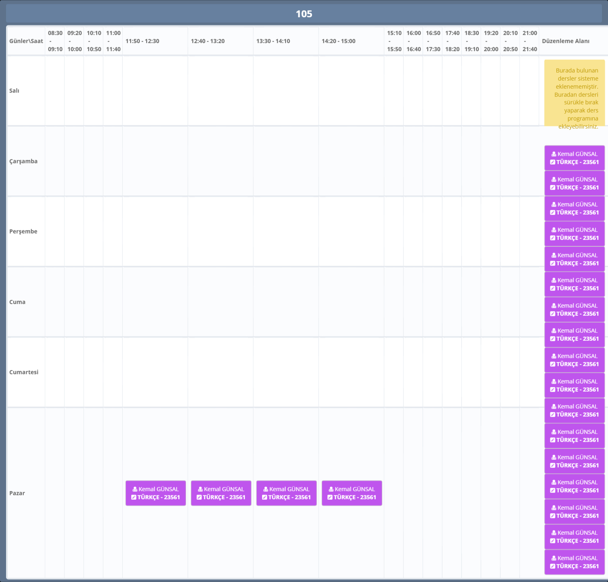Click the empty Salı 11:50 - 12:30 cell
608x582 pixels.
[155, 91]
